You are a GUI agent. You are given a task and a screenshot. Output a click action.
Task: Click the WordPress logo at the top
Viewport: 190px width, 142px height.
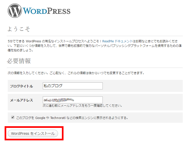[x=39, y=11]
